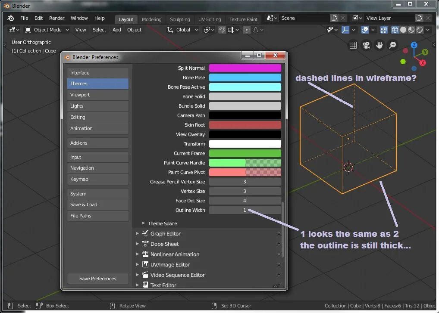Expand the Theme Space panel
The width and height of the screenshot is (439, 313).
160,223
